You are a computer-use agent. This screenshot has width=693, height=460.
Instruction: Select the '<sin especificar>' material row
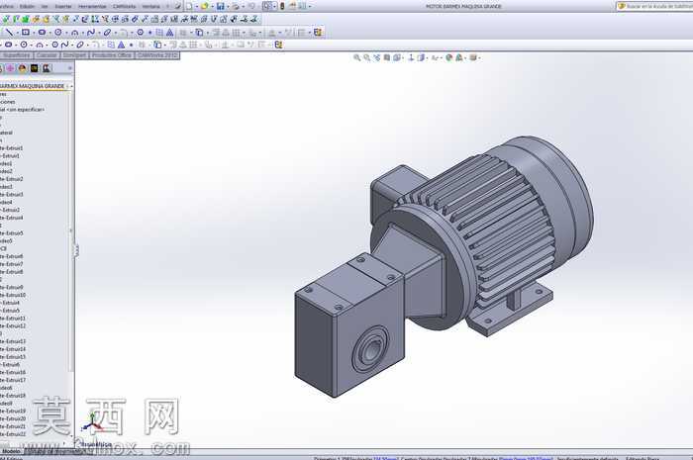click(23, 110)
